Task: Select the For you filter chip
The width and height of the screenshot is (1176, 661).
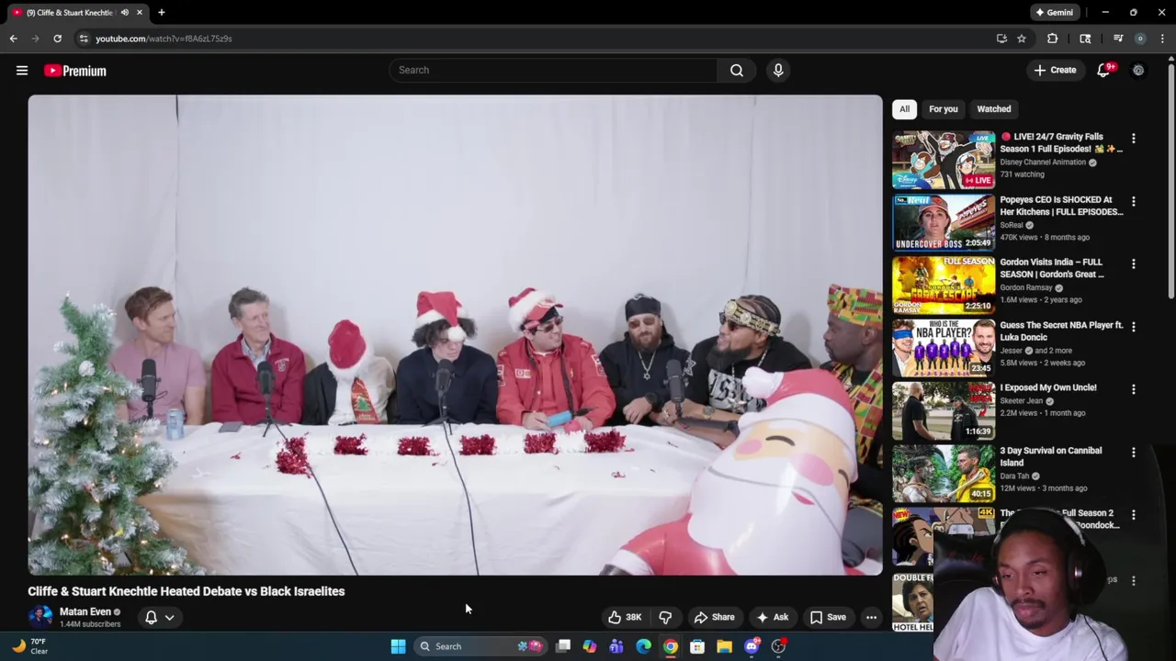Action: coord(943,109)
